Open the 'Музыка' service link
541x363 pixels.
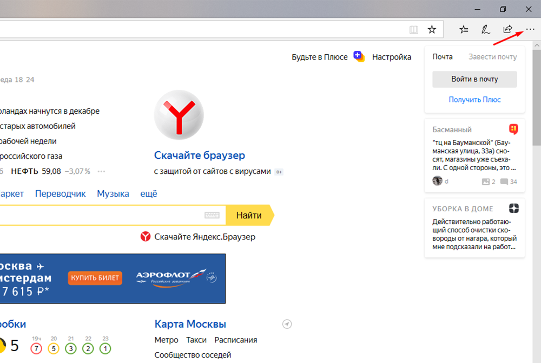[x=113, y=193]
